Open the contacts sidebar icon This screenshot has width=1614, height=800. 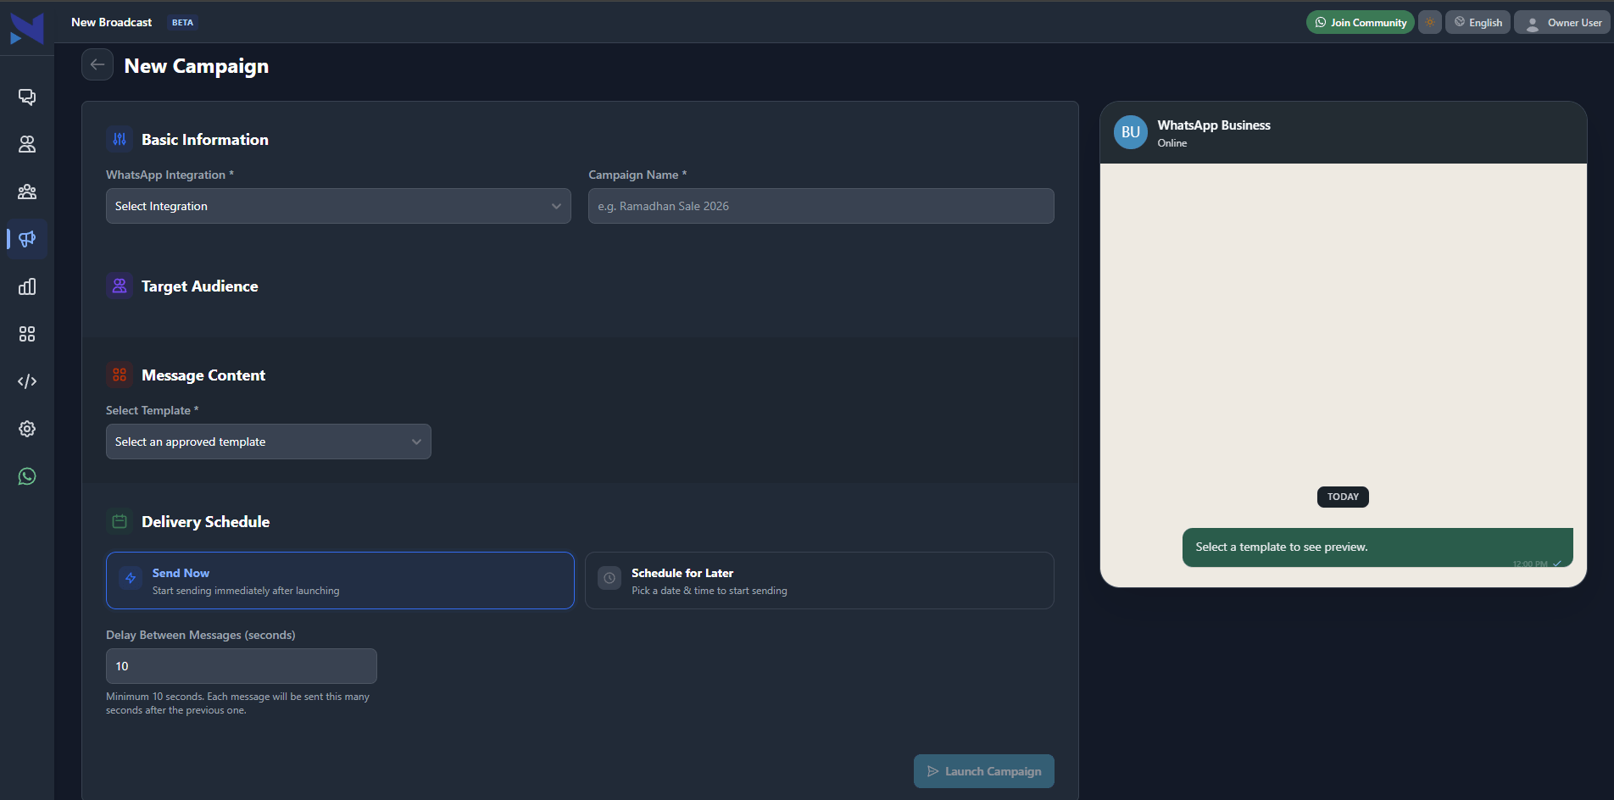(x=27, y=144)
